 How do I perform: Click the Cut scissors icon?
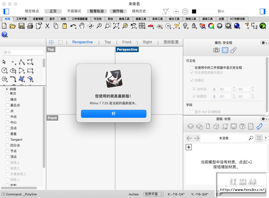(47, 26)
